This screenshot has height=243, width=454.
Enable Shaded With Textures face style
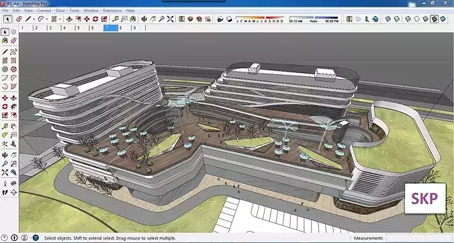[434, 19]
